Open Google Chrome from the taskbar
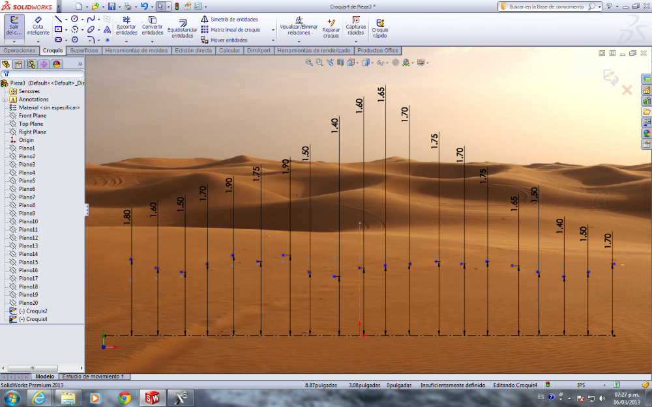 [x=125, y=399]
